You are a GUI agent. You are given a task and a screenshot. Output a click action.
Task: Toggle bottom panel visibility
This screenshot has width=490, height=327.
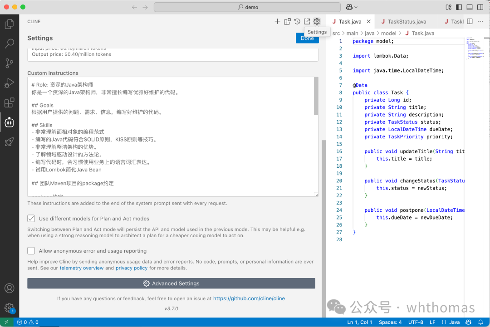click(x=470, y=7)
